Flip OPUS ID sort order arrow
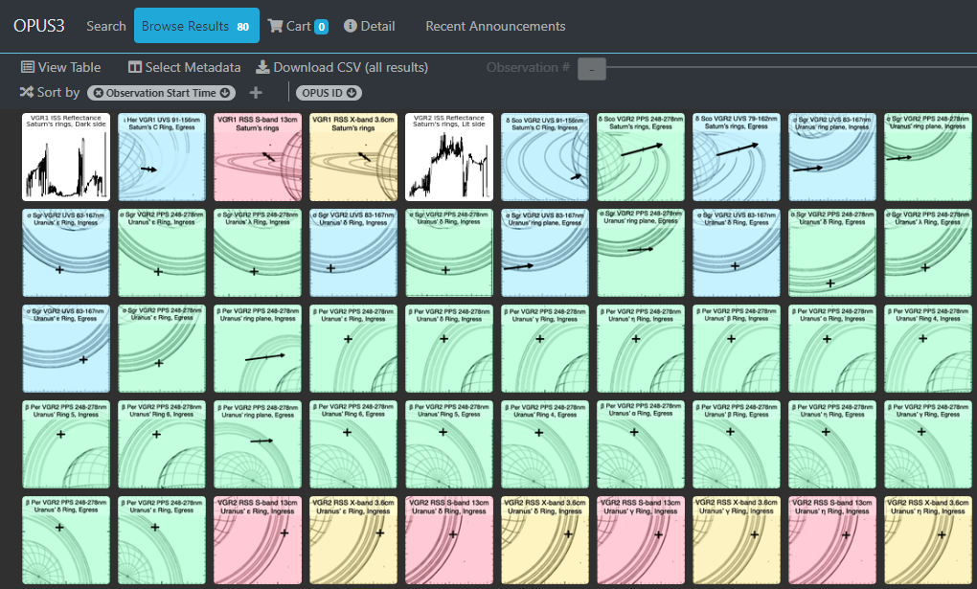Viewport: 977px width, 589px height. click(352, 93)
